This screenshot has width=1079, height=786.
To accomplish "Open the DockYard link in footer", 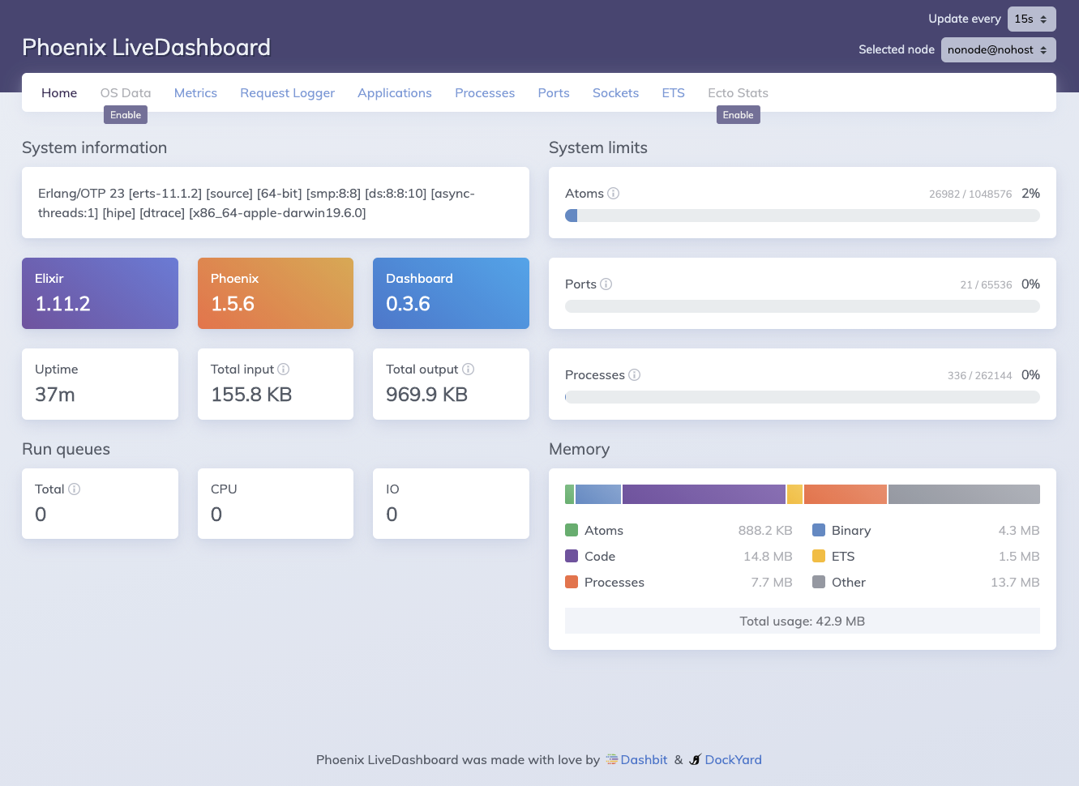I will tap(733, 760).
